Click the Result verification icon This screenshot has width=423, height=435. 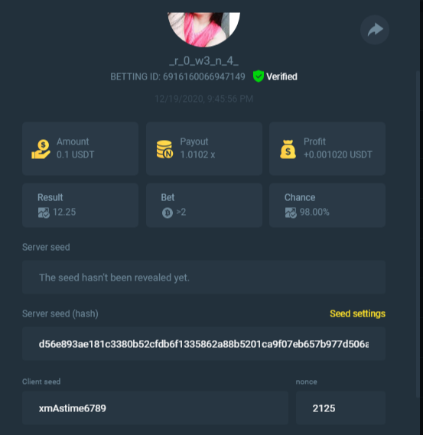click(44, 213)
